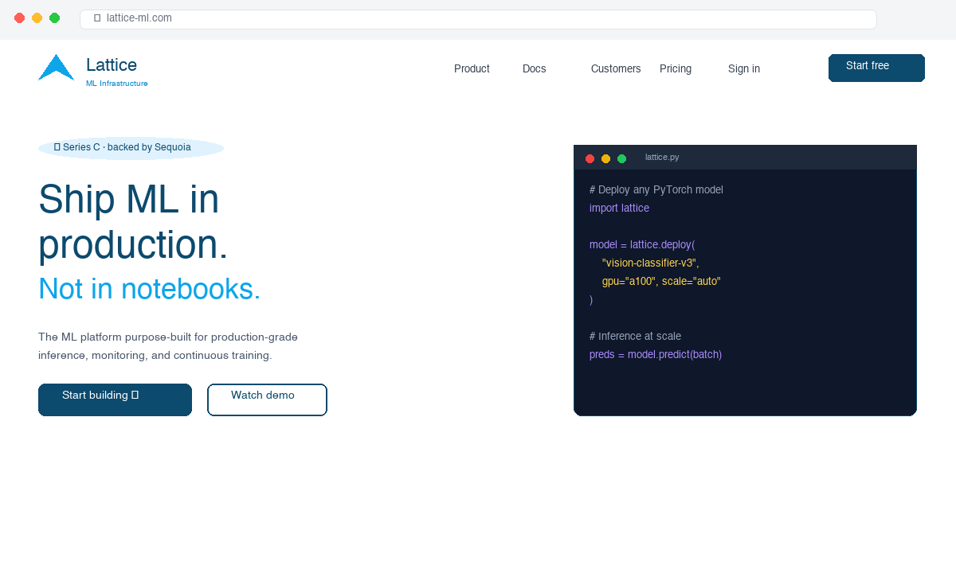Click the green maximize dot in the browser window
The image size is (956, 573).
click(55, 18)
